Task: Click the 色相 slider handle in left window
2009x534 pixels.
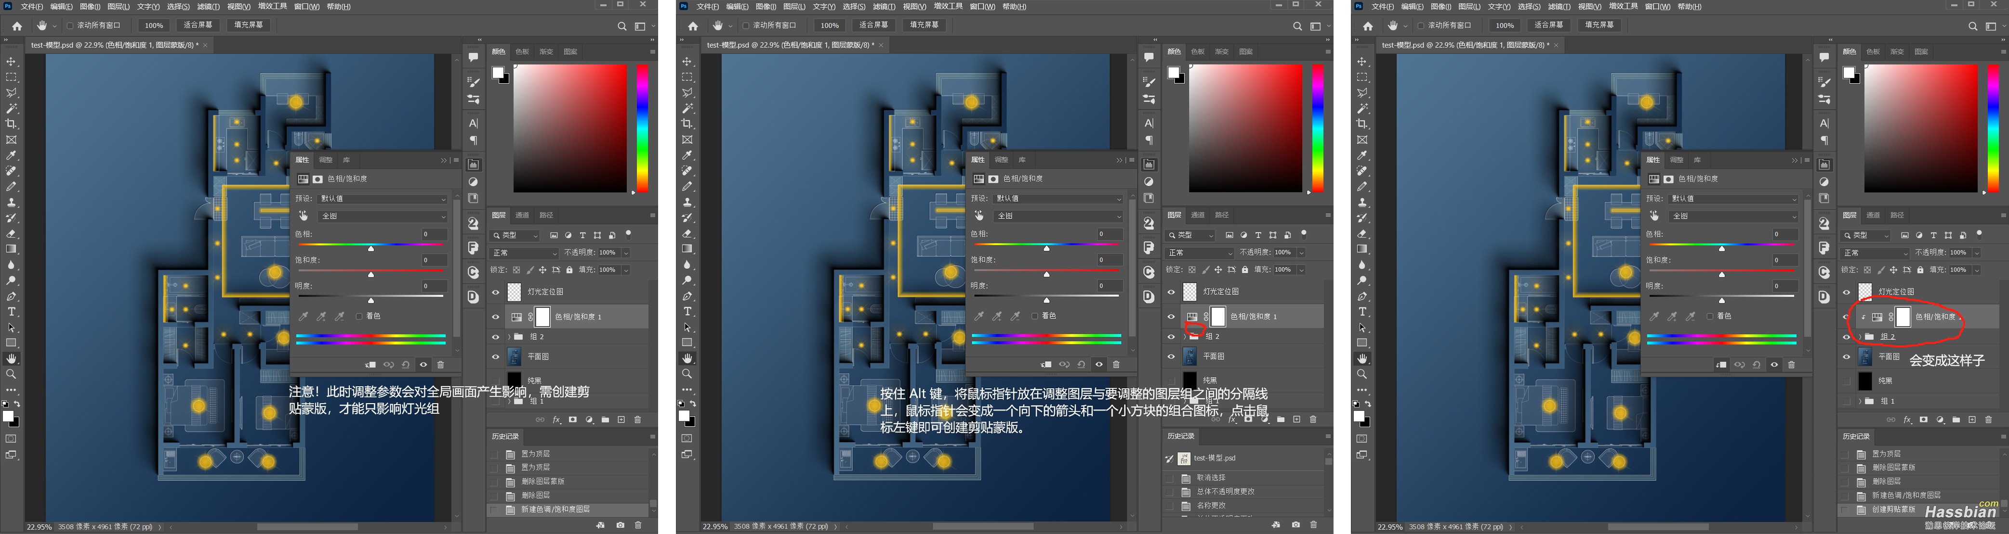Action: (x=371, y=248)
